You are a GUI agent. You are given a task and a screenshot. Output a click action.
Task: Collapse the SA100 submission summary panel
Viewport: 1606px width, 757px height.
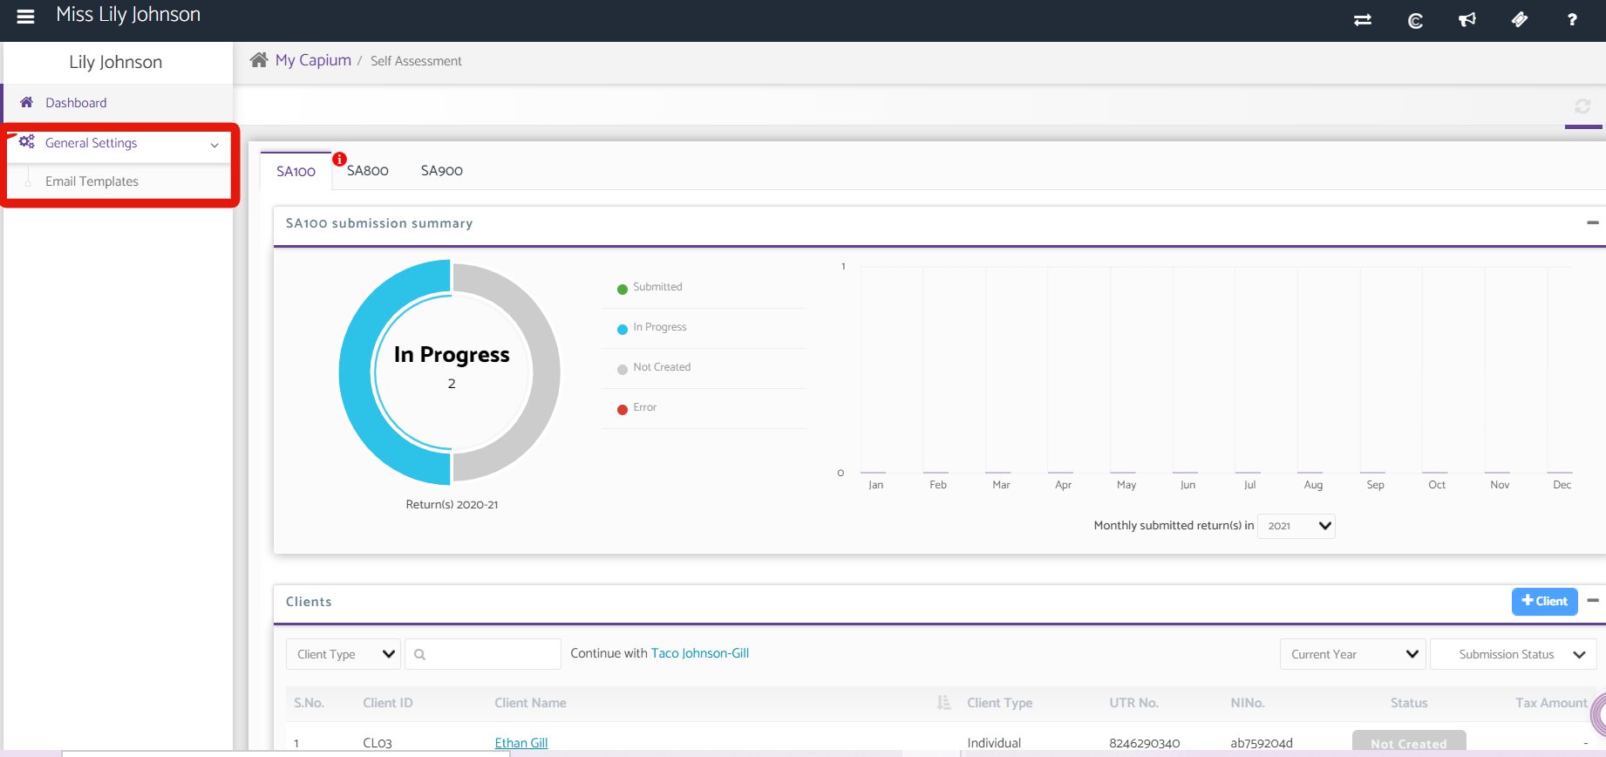tap(1593, 223)
